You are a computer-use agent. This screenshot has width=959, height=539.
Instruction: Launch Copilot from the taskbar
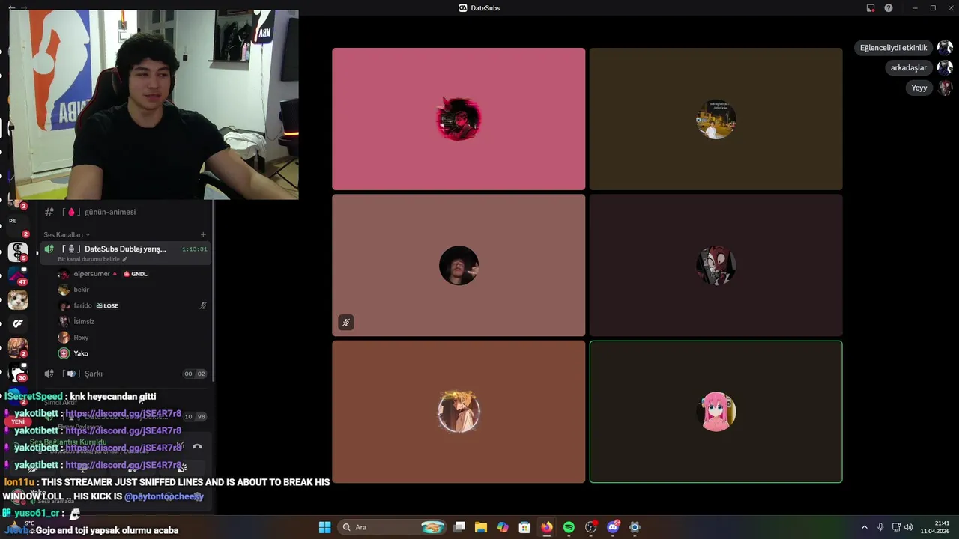(x=503, y=527)
